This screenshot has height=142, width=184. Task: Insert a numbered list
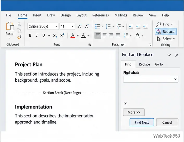click(x=108, y=26)
